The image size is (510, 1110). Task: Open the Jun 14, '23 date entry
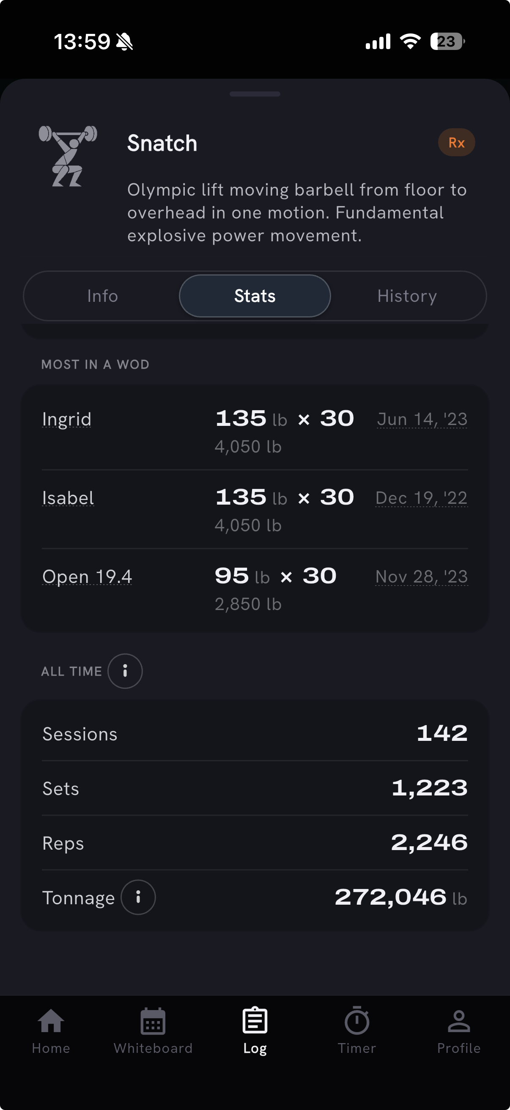click(x=422, y=419)
